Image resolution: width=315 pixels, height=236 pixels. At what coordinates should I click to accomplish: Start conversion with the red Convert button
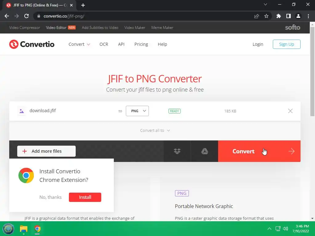click(259, 151)
